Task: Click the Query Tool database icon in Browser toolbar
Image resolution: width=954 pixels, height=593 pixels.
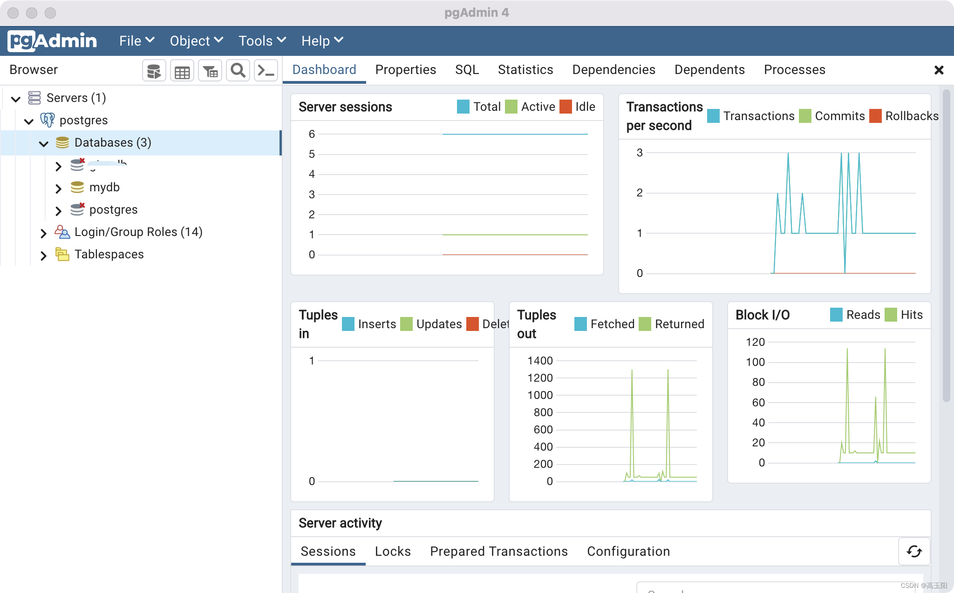Action: tap(154, 71)
